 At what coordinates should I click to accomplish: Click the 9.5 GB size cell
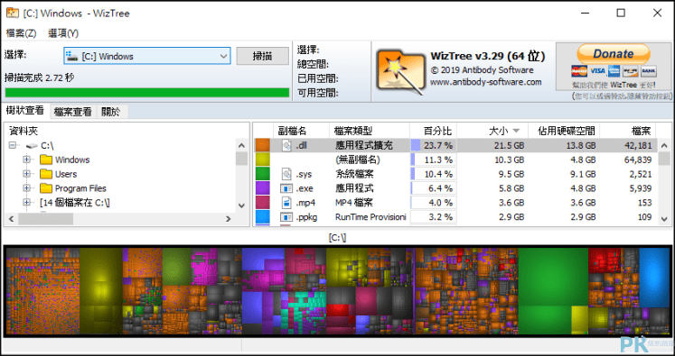511,174
